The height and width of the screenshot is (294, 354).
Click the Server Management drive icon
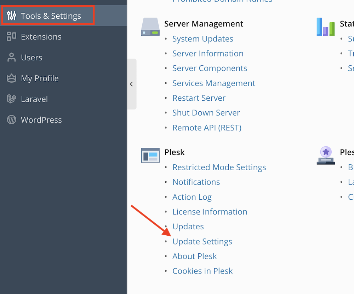tap(150, 27)
